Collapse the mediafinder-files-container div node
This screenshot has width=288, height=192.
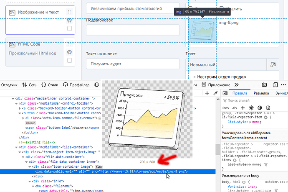pyautogui.click(x=16, y=147)
